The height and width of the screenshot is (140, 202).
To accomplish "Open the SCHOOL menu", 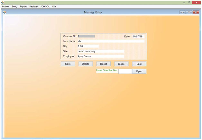I will [45, 6].
